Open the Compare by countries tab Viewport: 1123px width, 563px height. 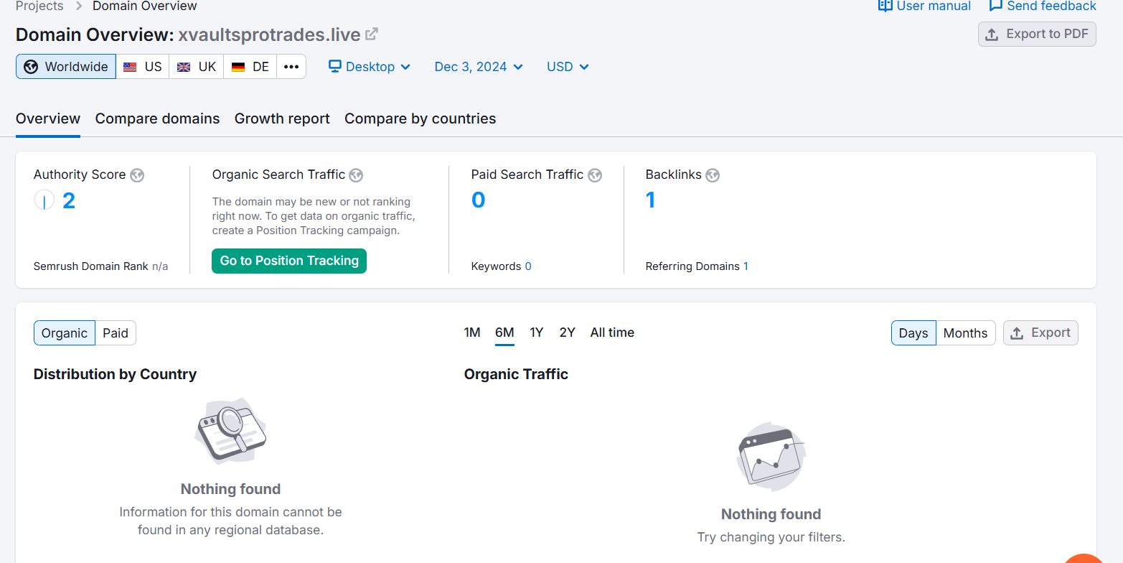point(420,118)
